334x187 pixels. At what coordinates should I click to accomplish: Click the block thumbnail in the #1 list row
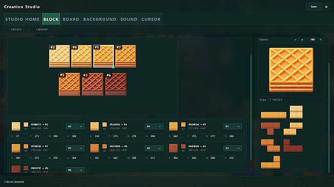173,126
